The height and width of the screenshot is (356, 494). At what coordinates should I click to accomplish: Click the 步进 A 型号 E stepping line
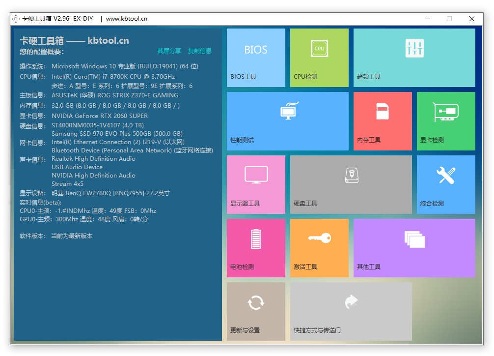click(x=122, y=86)
